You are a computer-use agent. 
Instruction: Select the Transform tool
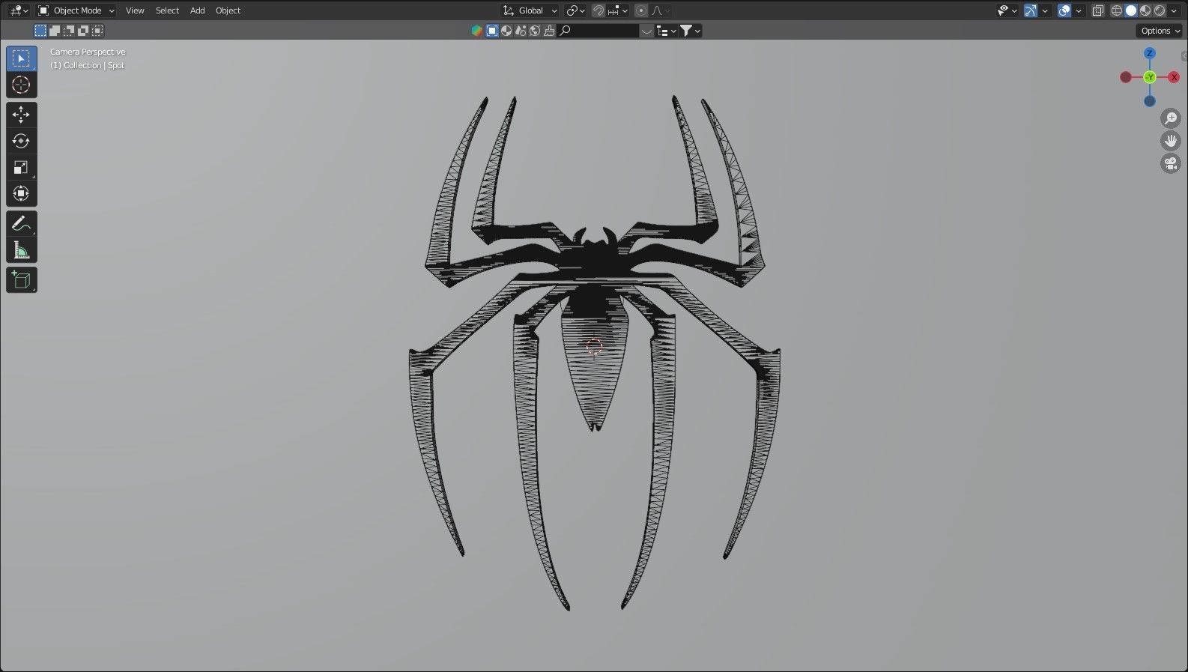pyautogui.click(x=21, y=193)
